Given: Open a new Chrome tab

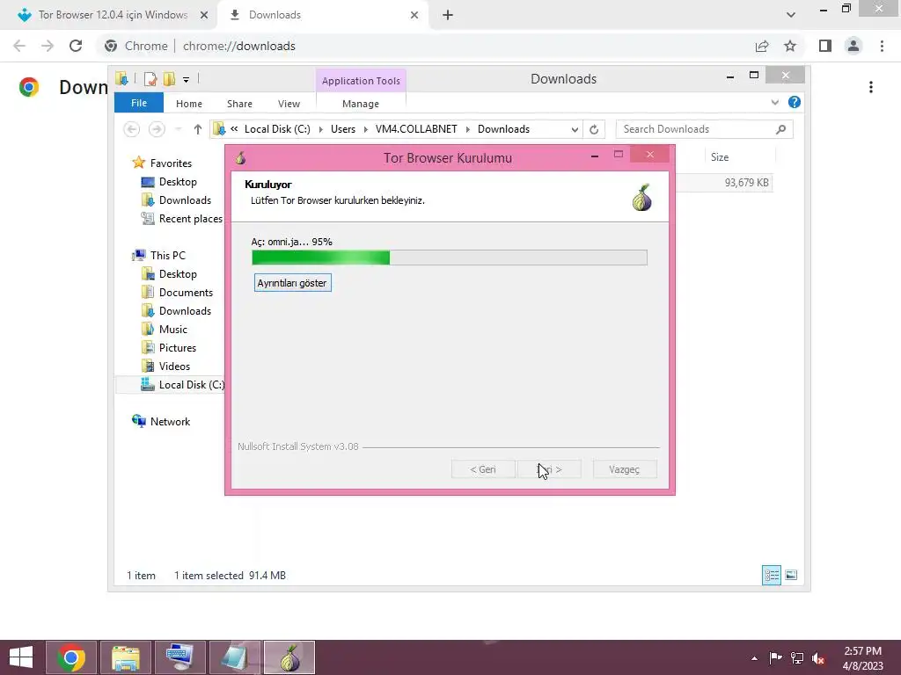Looking at the screenshot, I should click(x=448, y=15).
